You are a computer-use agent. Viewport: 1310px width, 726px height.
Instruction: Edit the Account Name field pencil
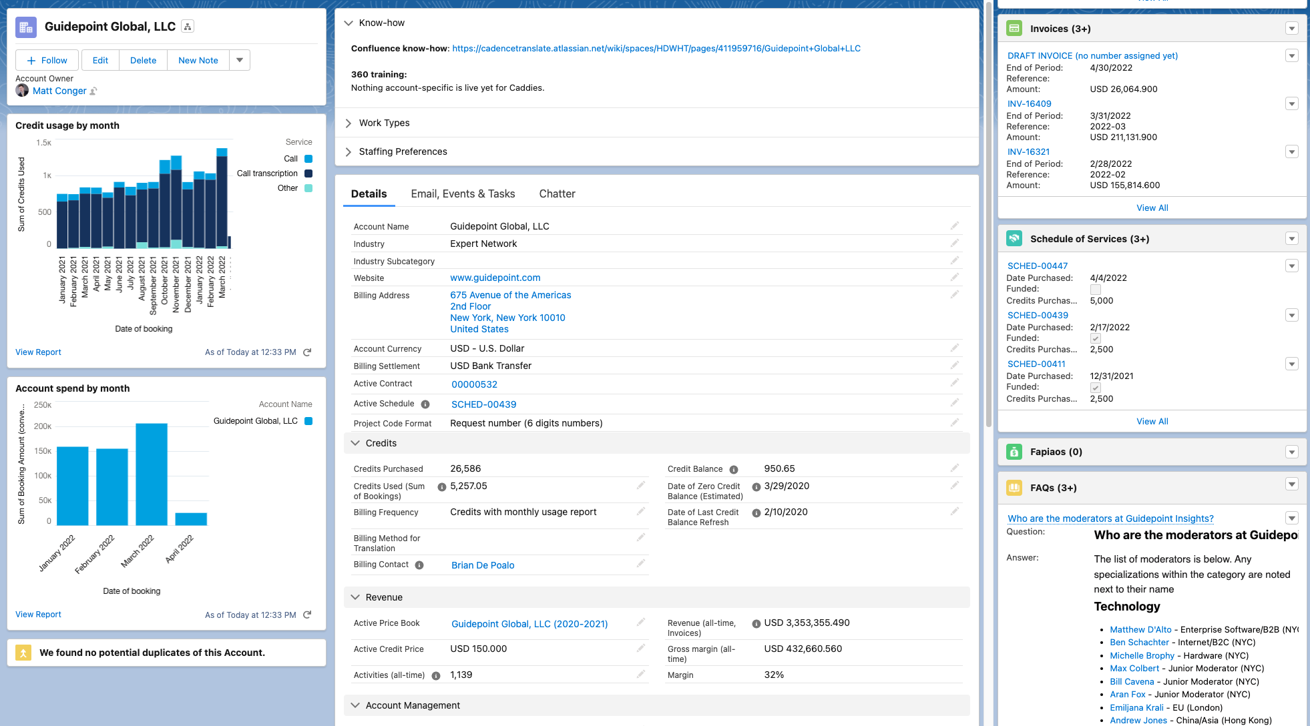click(x=955, y=226)
